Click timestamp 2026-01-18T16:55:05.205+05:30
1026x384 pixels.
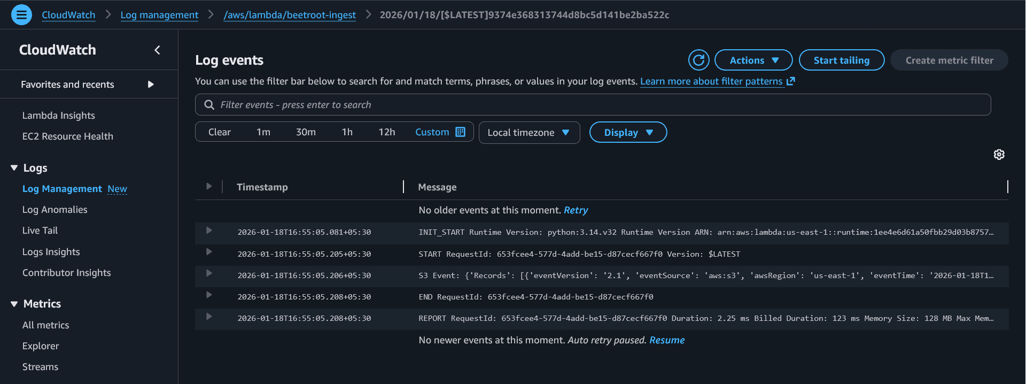tap(304, 254)
